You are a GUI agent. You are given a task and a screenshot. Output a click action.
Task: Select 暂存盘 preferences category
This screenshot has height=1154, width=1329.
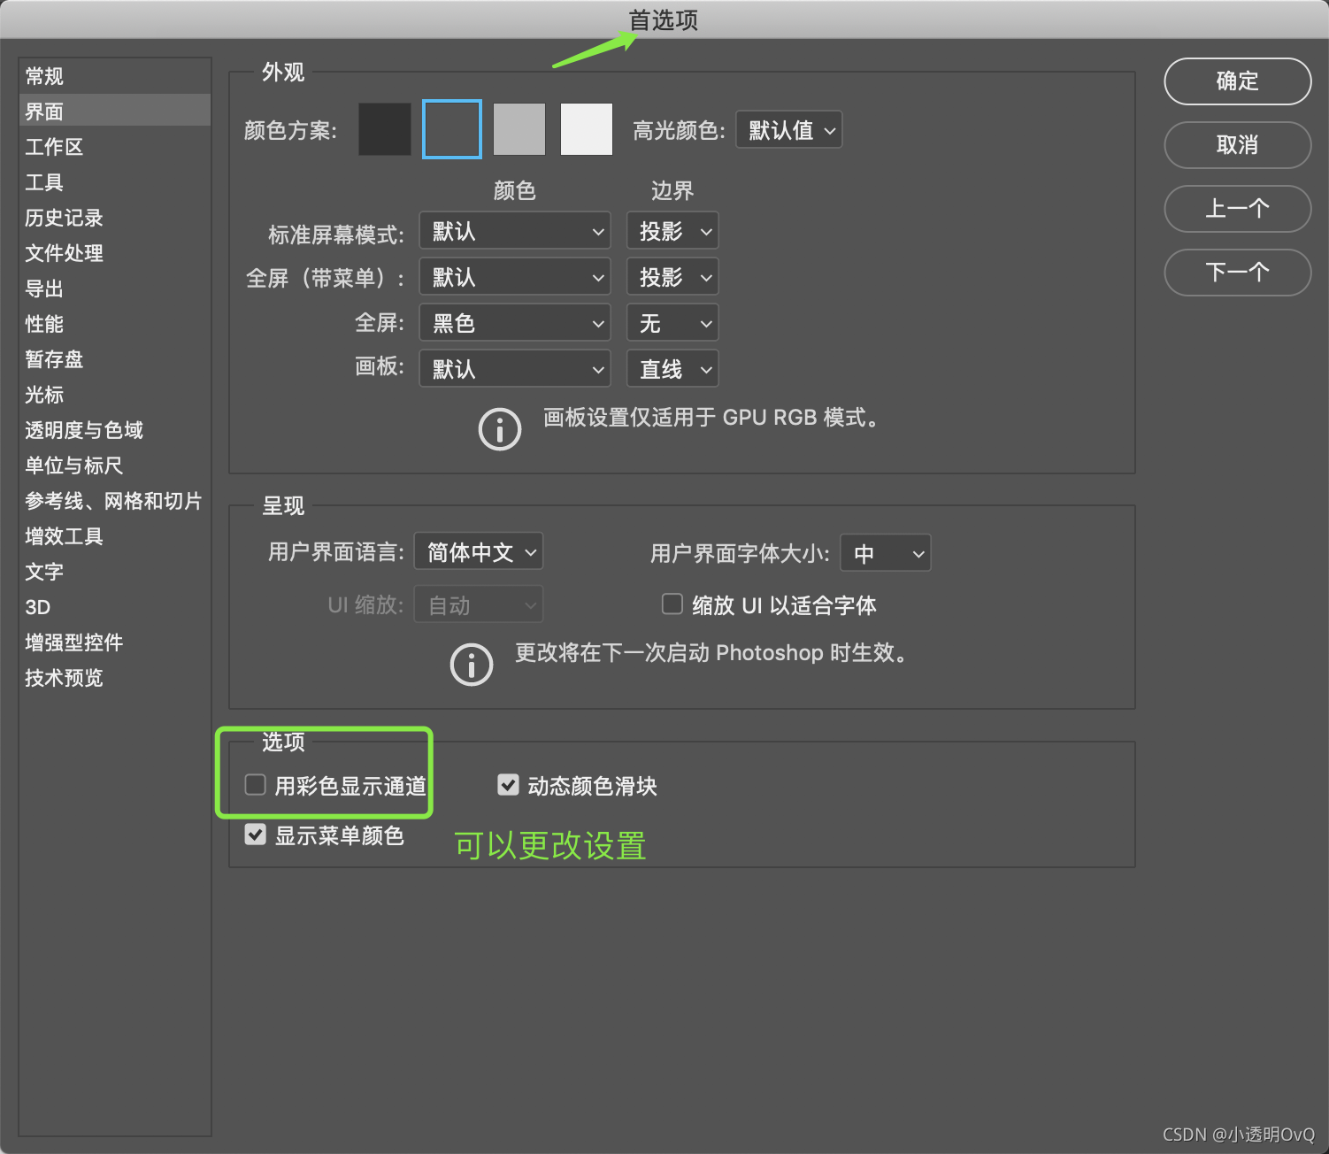click(115, 359)
